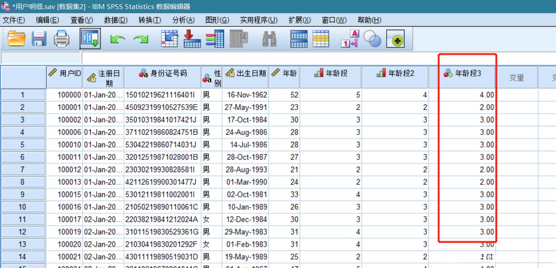Image resolution: width=556 pixels, height=268 pixels.
Task: Click ID number 42112619900301477J
Action: coord(162,182)
